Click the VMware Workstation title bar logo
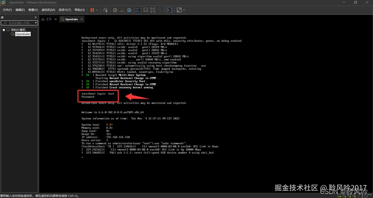 (x=3, y=2)
